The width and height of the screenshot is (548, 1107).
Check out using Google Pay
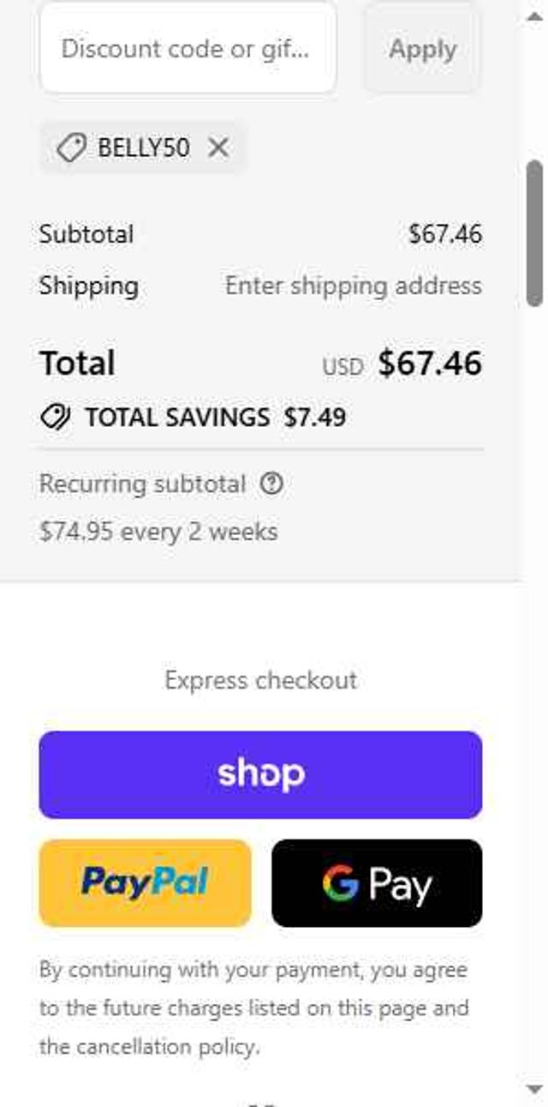(x=377, y=882)
